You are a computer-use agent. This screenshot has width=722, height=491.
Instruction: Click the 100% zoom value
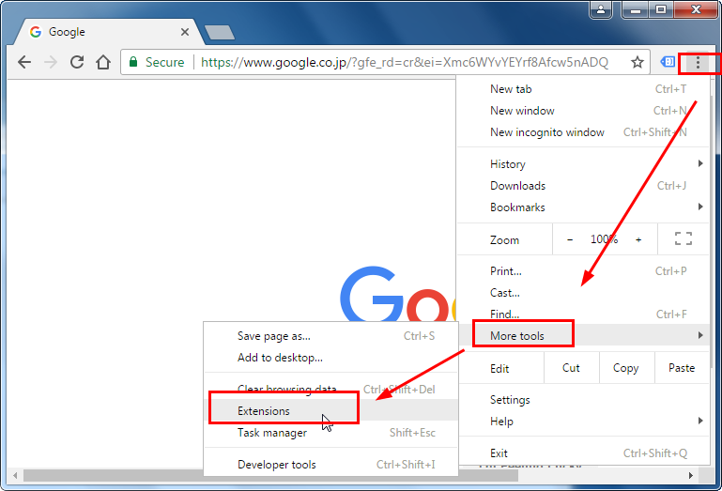[x=604, y=239]
